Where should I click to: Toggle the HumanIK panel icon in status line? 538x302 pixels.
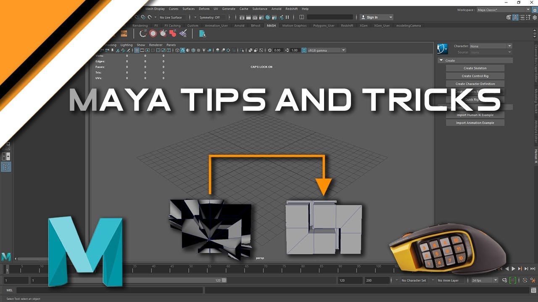click(x=515, y=17)
